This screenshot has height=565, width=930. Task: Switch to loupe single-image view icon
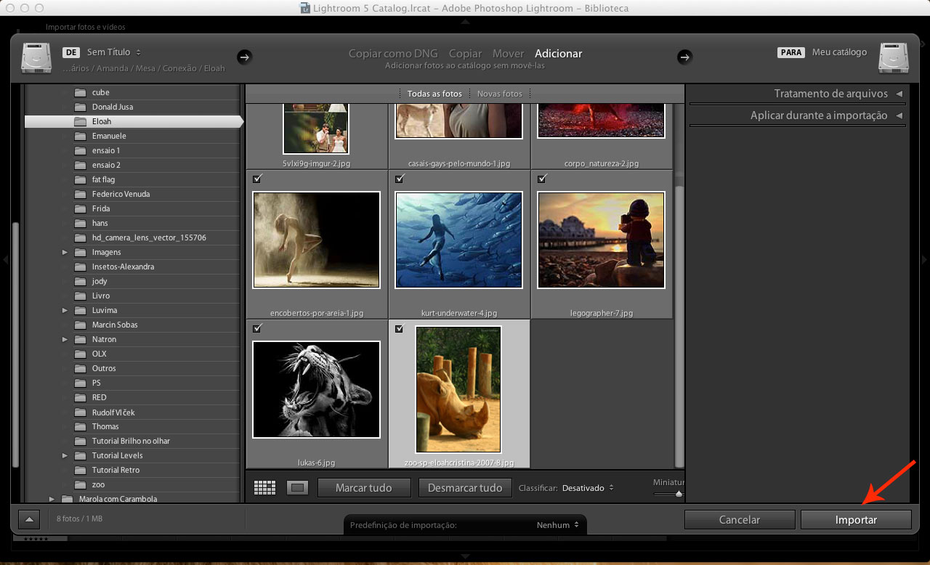click(296, 488)
